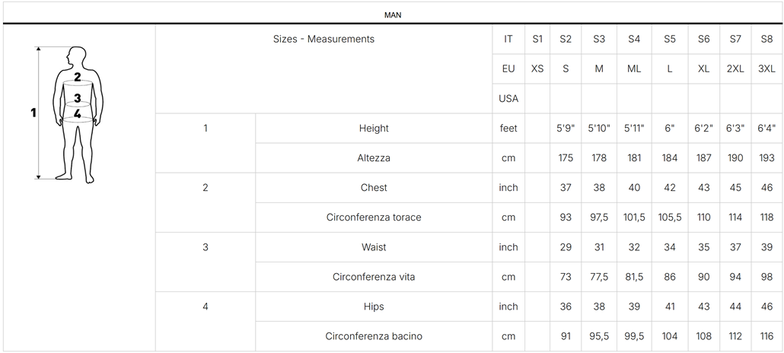Click the ML size label
Image resolution: width=784 pixels, height=353 pixels.
634,68
